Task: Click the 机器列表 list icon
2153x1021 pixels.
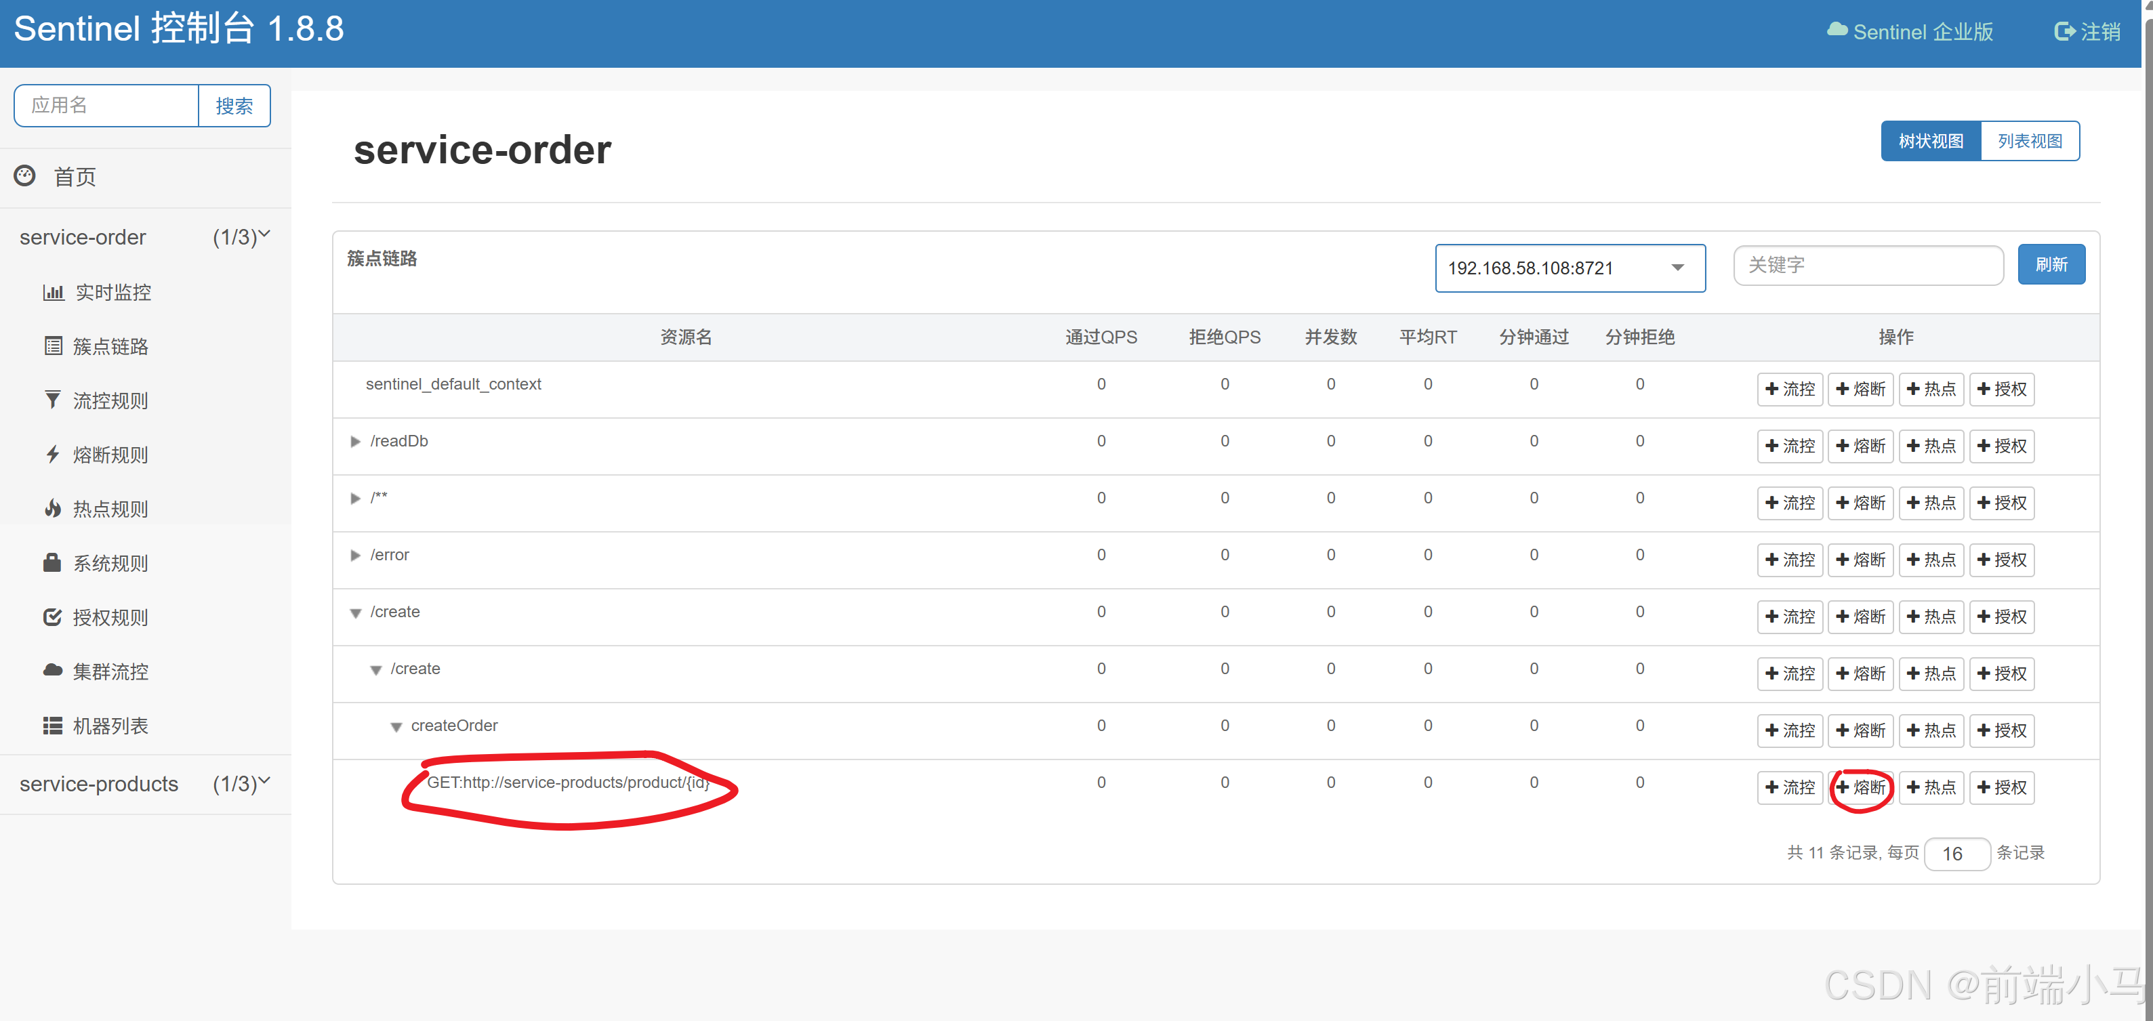Action: 53,725
